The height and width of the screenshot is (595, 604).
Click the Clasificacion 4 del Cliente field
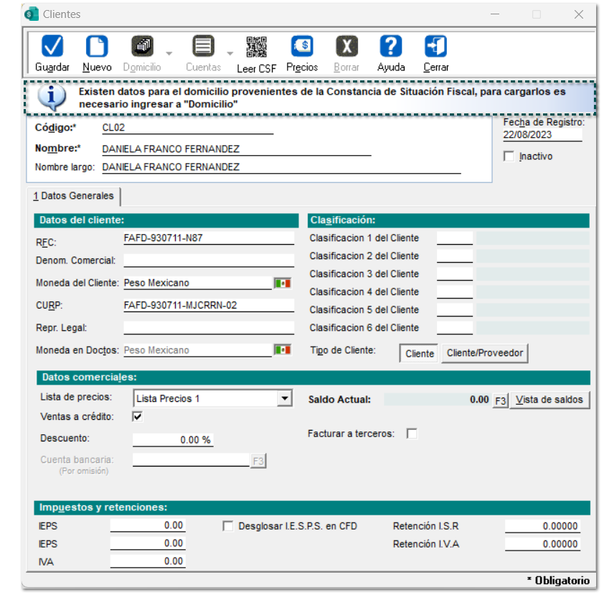[455, 291]
